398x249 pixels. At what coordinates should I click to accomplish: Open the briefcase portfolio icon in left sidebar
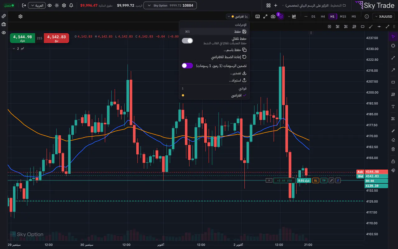tap(4, 24)
